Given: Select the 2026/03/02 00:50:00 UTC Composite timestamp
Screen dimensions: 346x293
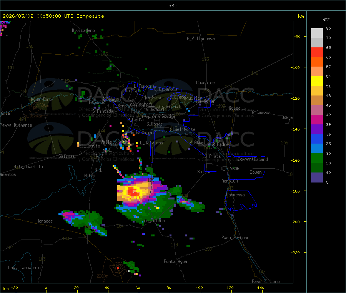Looking at the screenshot, I should point(53,16).
